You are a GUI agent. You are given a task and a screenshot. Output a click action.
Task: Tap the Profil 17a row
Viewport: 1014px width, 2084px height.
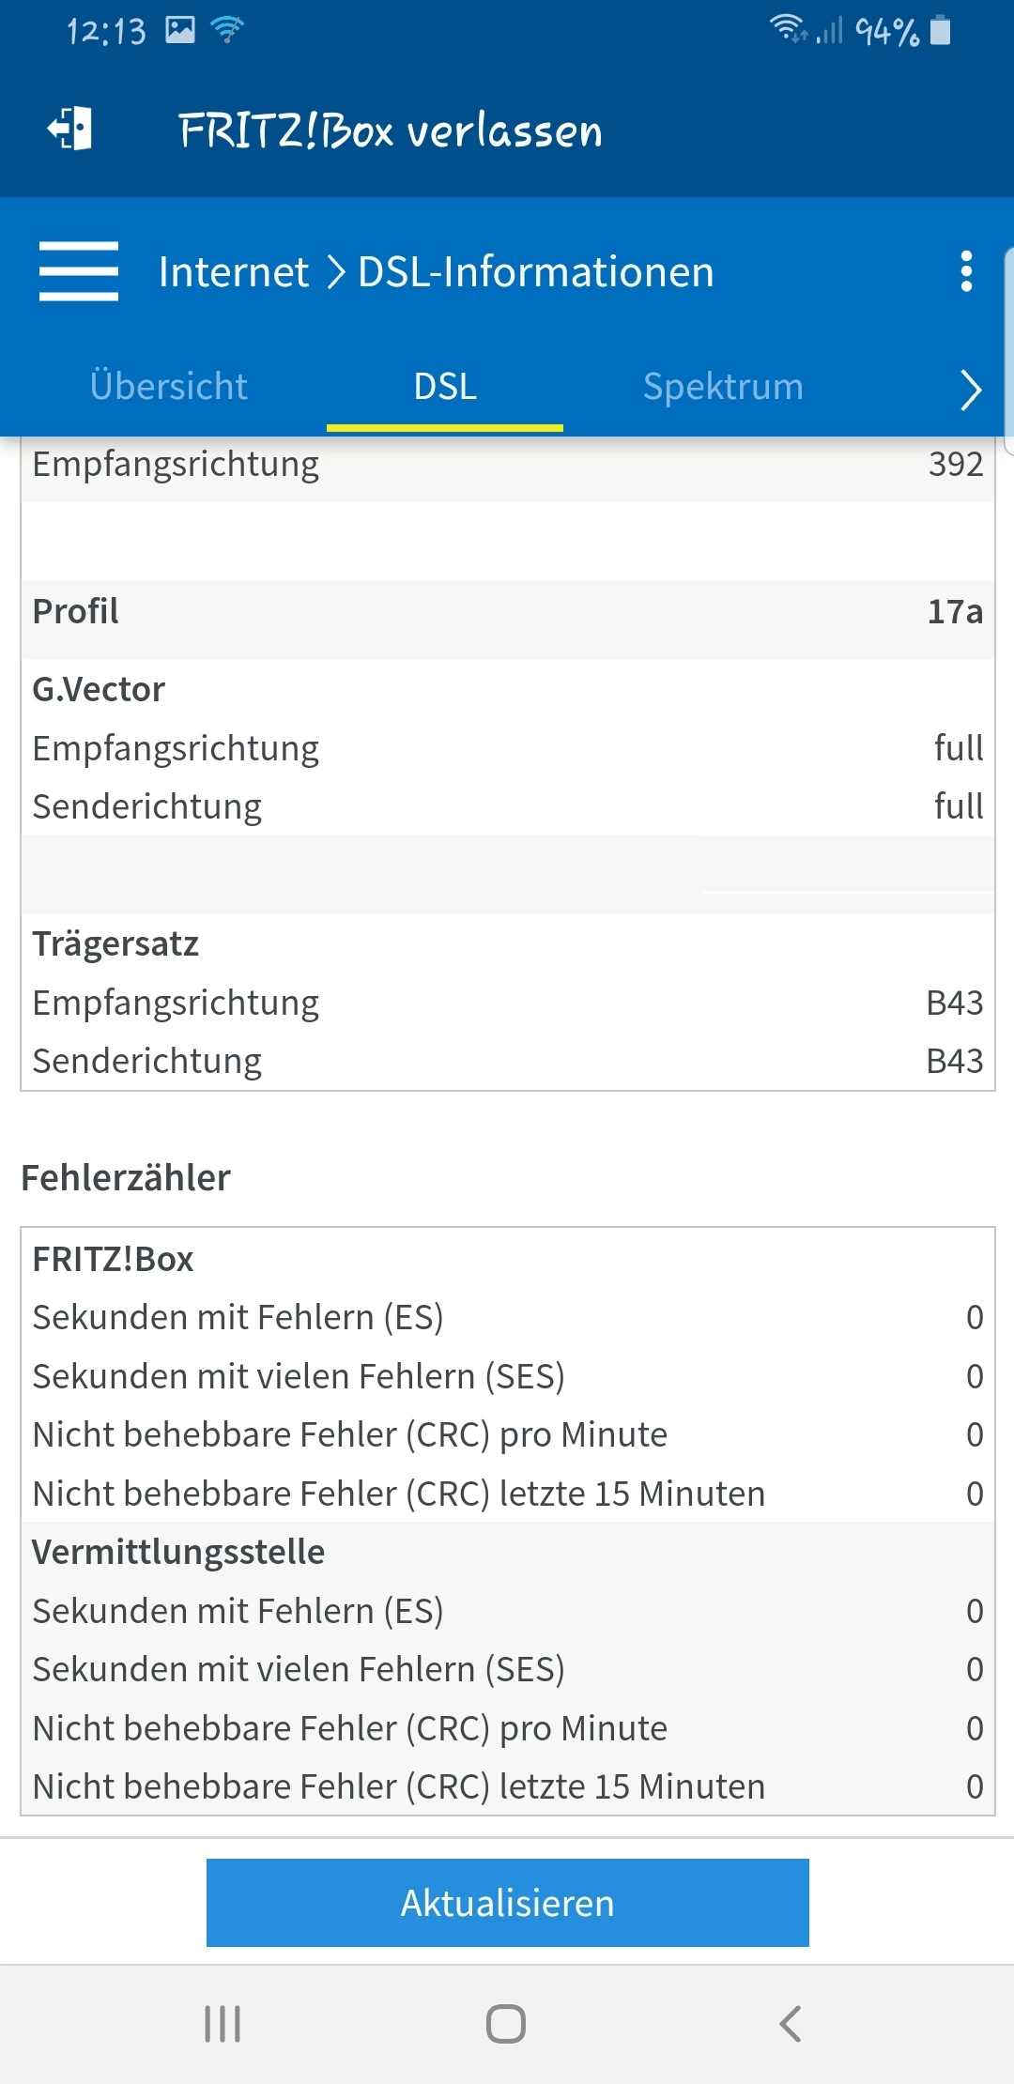pos(507,612)
